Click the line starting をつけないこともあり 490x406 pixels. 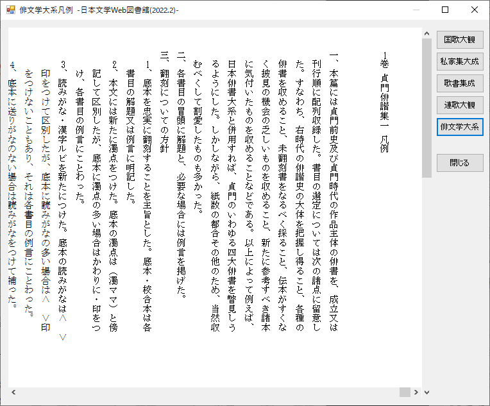(x=29, y=193)
